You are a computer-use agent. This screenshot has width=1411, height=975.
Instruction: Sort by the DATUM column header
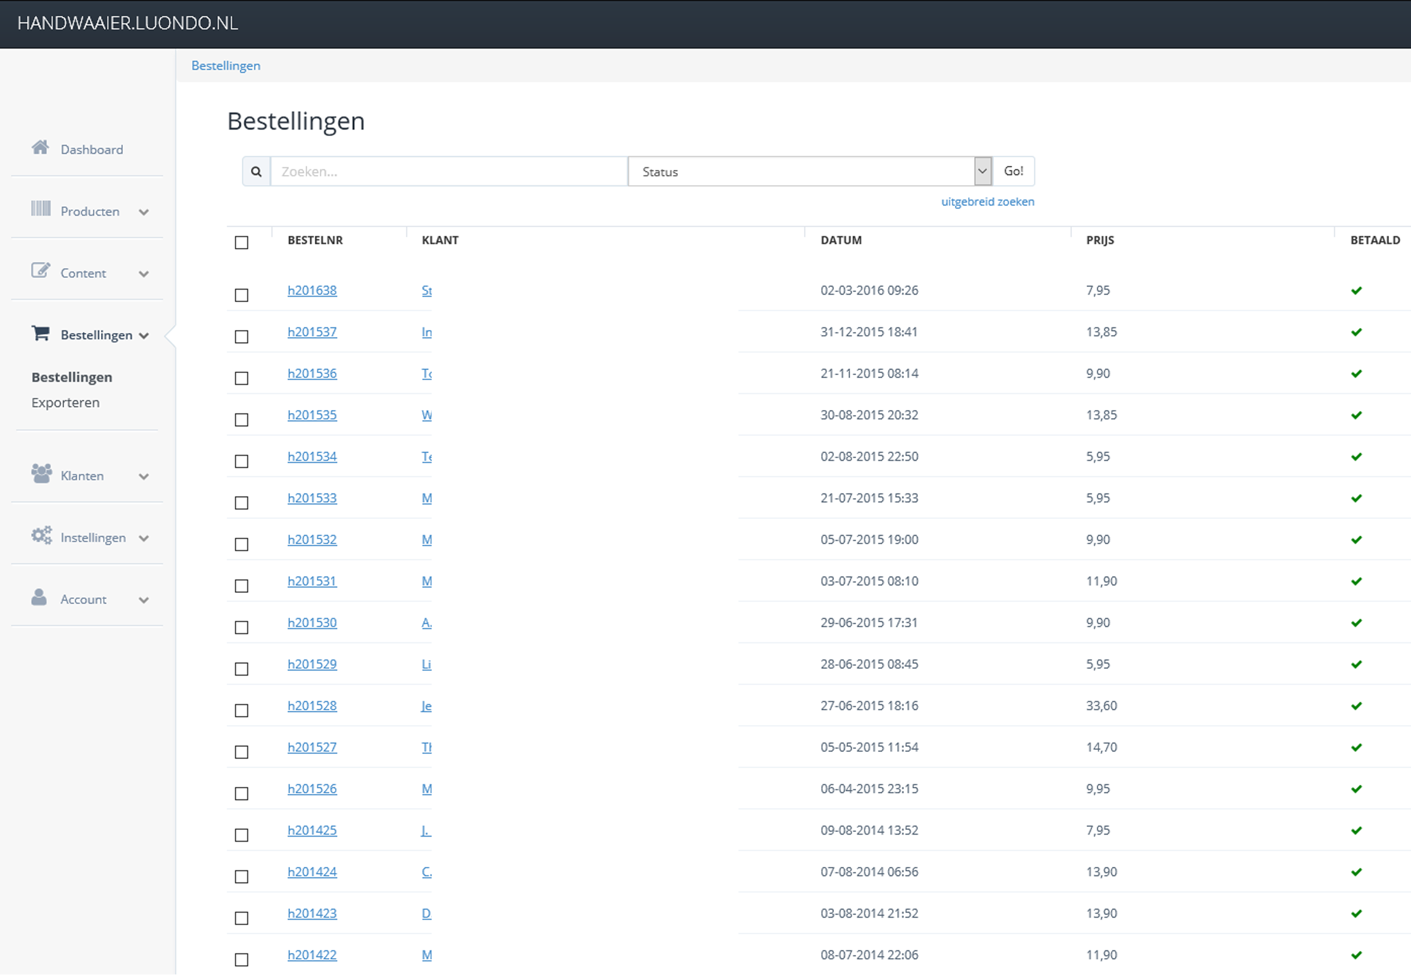coord(841,240)
